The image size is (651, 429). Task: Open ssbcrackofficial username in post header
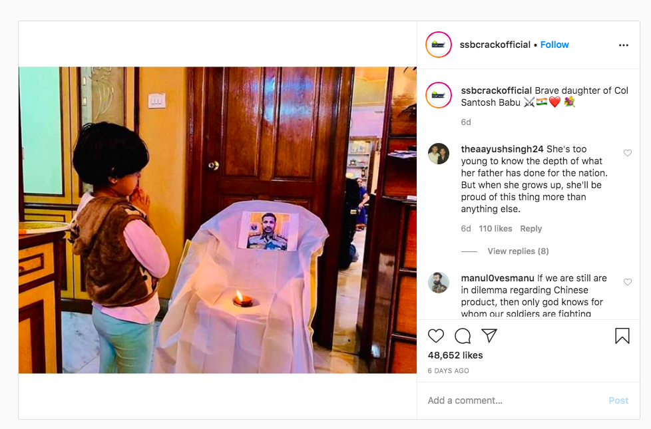tap(495, 45)
